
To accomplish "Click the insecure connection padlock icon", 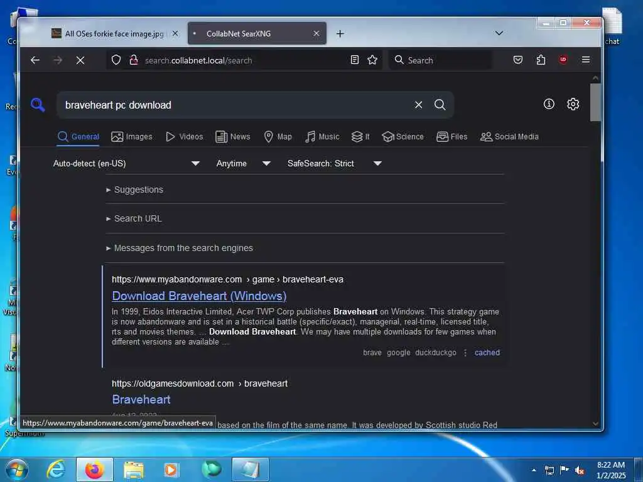I will (134, 60).
